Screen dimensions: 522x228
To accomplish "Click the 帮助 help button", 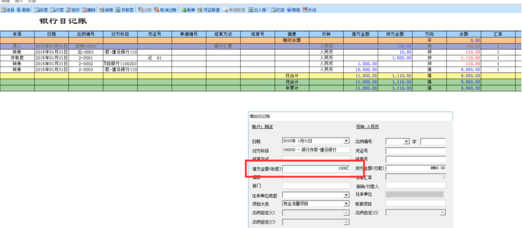I will 294,10.
